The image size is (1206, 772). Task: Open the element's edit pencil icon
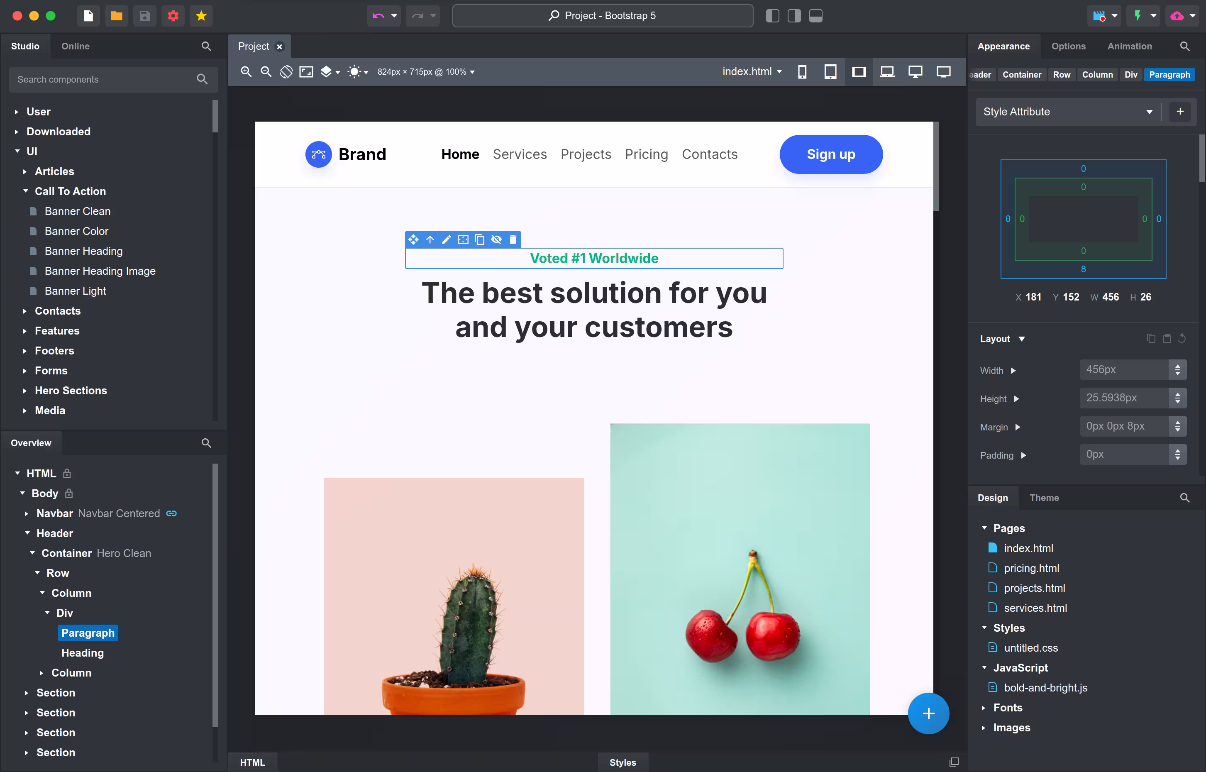click(x=446, y=239)
